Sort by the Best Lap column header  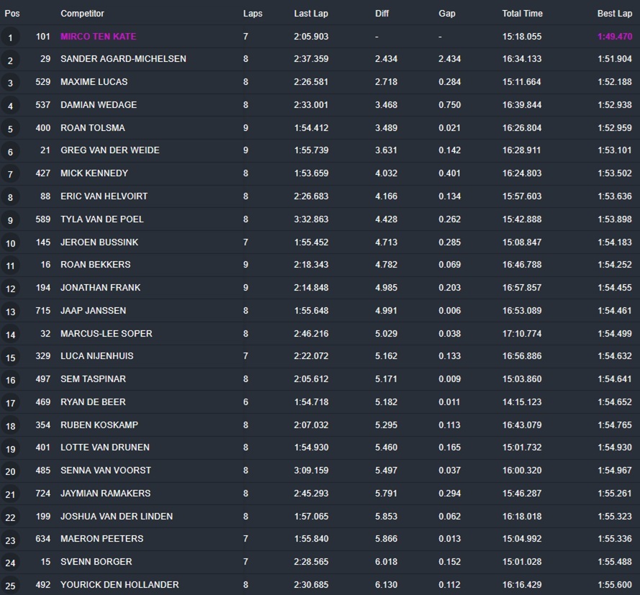pyautogui.click(x=614, y=14)
